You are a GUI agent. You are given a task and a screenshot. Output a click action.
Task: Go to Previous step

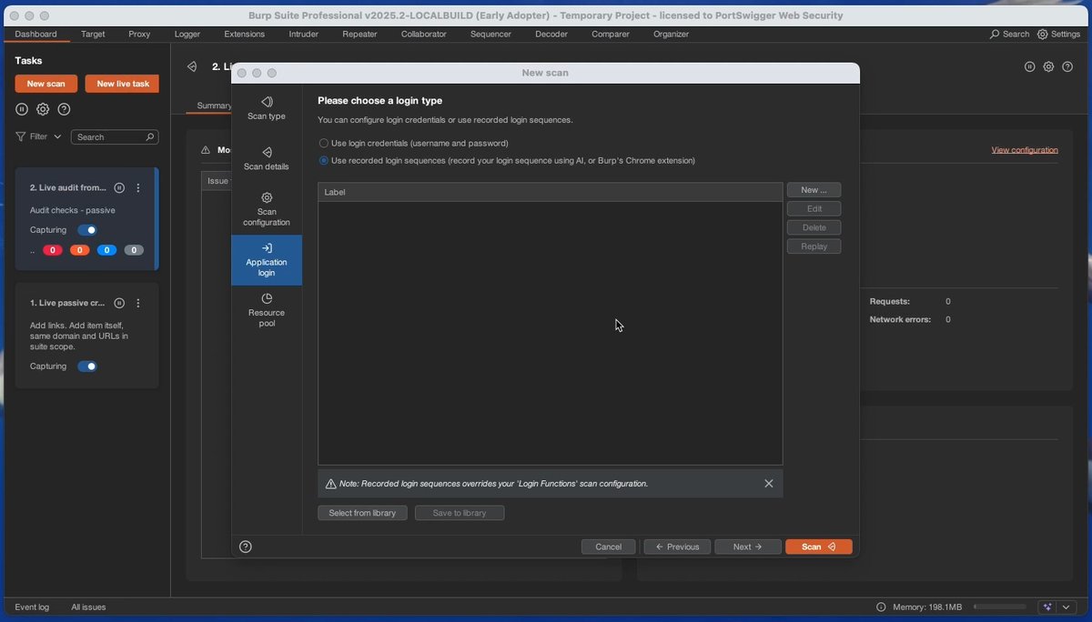click(x=677, y=547)
